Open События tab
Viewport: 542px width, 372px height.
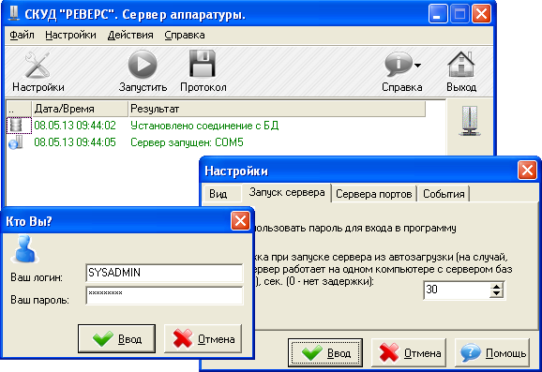pos(444,194)
